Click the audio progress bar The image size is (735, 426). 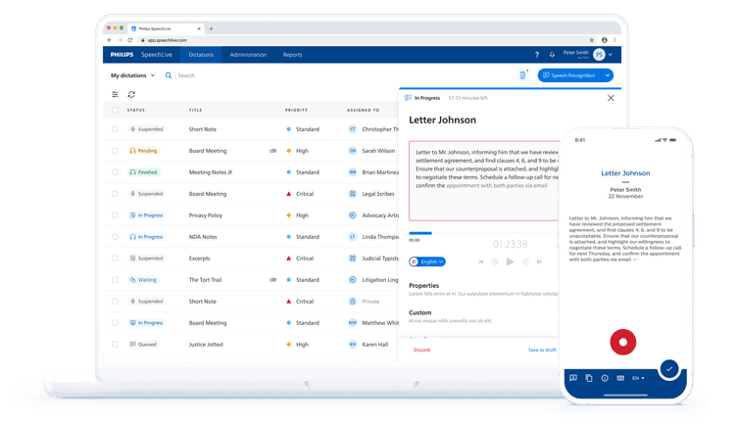pyautogui.click(x=483, y=233)
